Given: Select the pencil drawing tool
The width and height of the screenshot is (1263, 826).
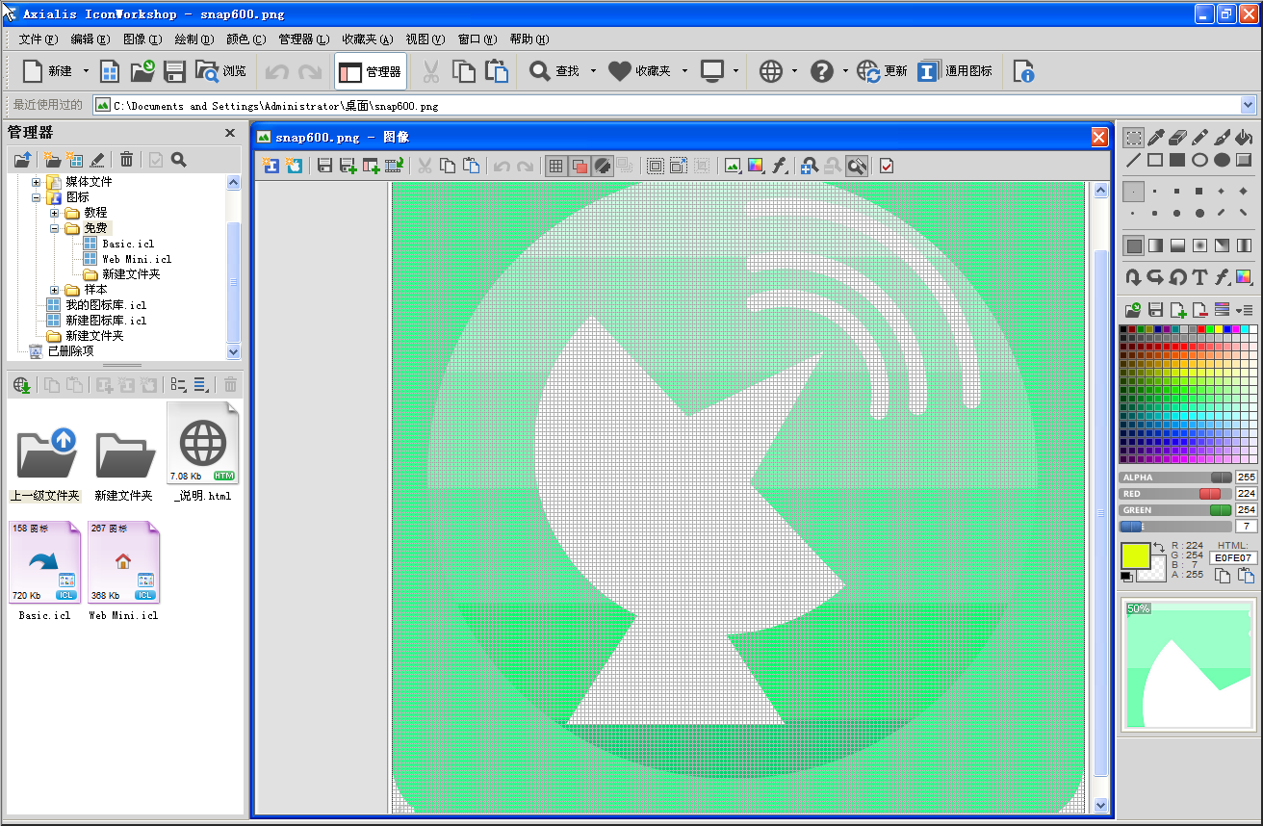Looking at the screenshot, I should 1200,138.
